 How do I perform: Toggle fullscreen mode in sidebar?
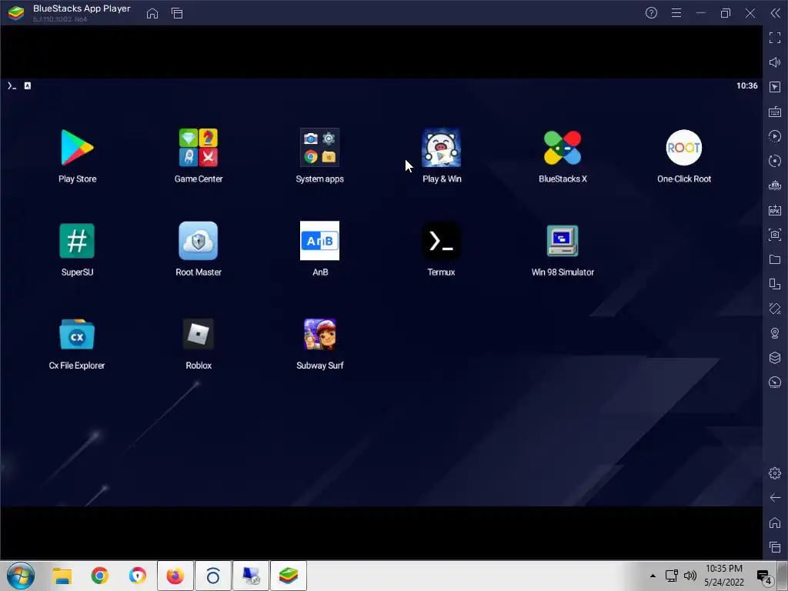(x=775, y=38)
